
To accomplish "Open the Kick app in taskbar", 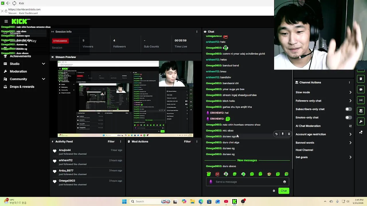I will click(x=235, y=201).
